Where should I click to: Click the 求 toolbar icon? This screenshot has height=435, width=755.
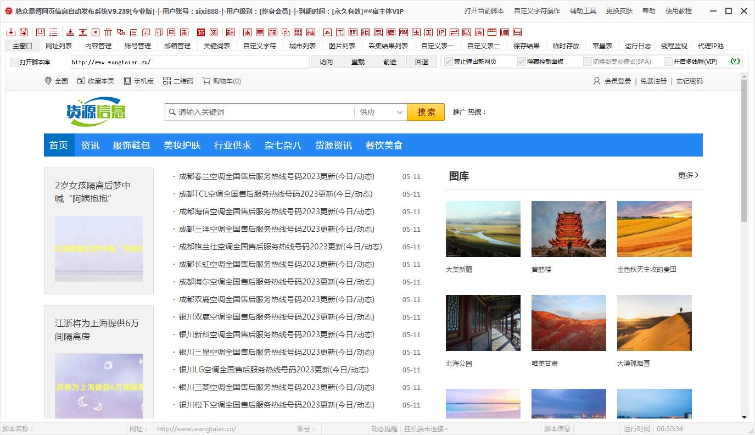(247, 32)
